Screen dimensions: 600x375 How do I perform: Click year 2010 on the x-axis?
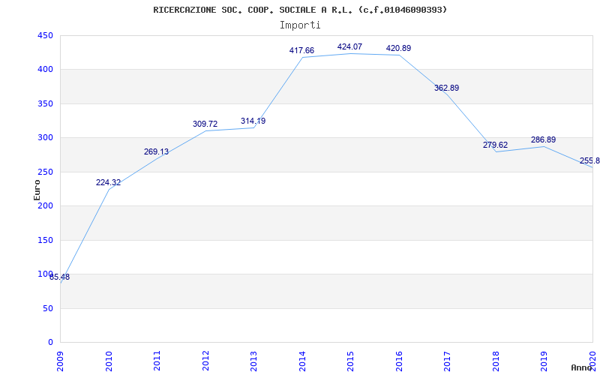(x=109, y=361)
